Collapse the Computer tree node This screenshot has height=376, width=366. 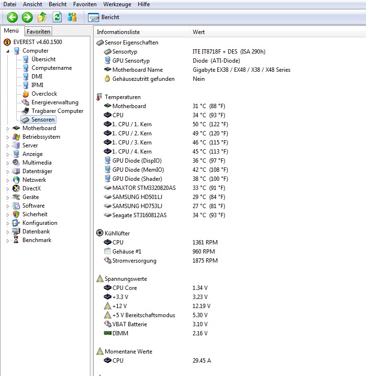click(x=8, y=51)
